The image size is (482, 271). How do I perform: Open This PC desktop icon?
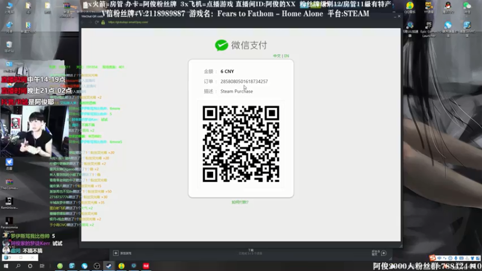click(9, 7)
